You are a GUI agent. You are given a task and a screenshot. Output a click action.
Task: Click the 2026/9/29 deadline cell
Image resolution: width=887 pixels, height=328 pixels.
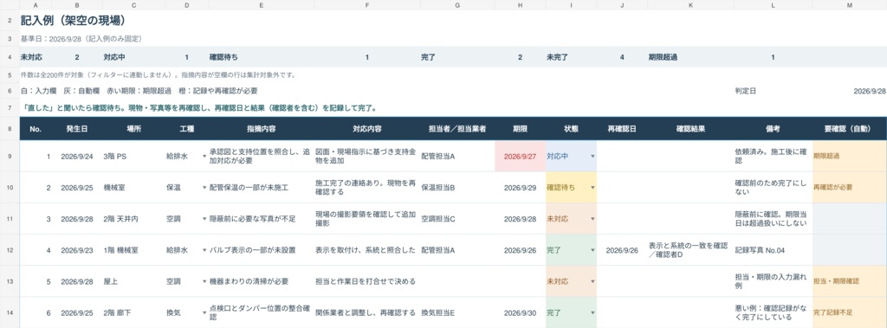[x=520, y=188]
